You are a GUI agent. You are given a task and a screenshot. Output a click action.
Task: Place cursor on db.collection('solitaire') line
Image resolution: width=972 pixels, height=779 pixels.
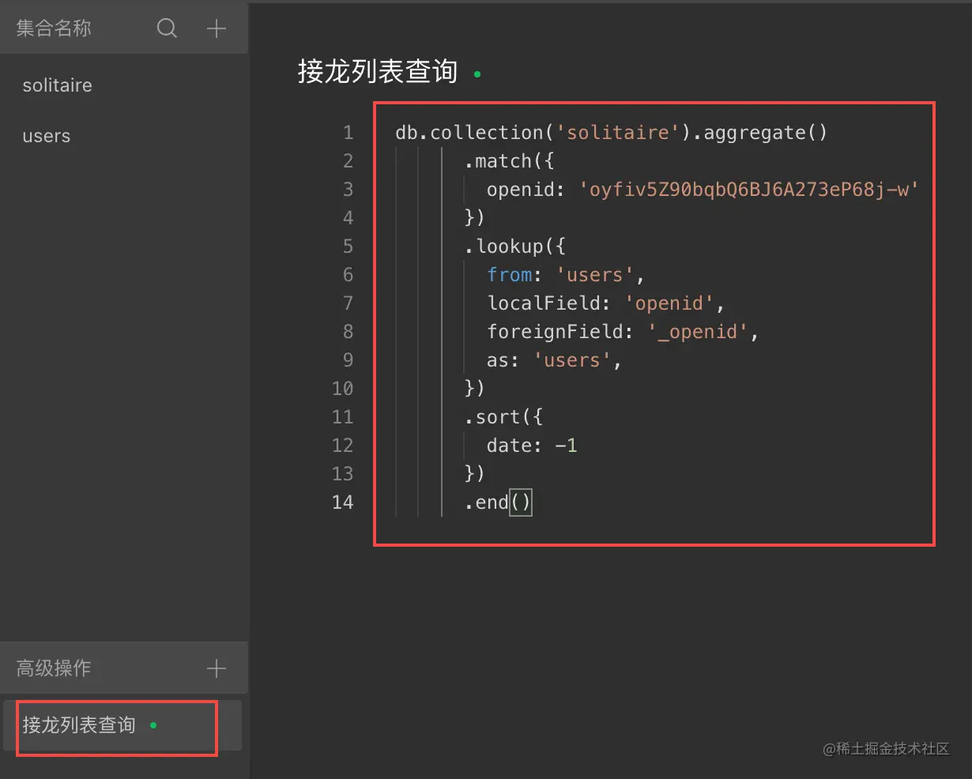[x=611, y=133]
